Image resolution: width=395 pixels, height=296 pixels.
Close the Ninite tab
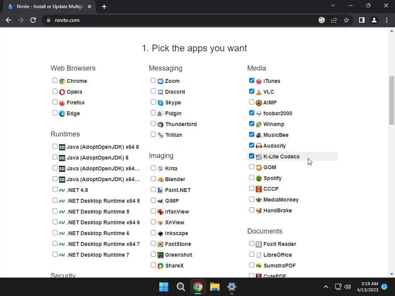point(89,7)
